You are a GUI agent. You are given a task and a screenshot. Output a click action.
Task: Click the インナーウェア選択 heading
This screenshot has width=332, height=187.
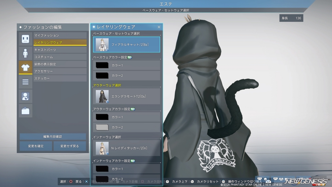pyautogui.click(x=107, y=137)
